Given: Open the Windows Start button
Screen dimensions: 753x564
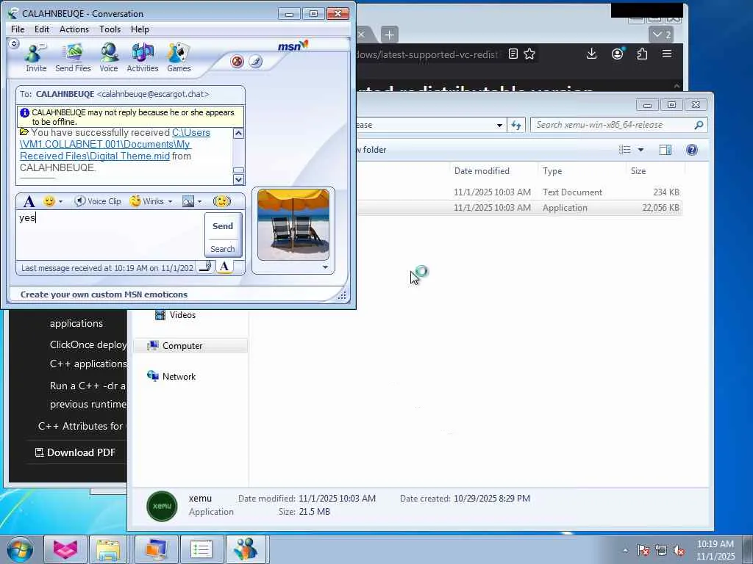Looking at the screenshot, I should [x=20, y=549].
